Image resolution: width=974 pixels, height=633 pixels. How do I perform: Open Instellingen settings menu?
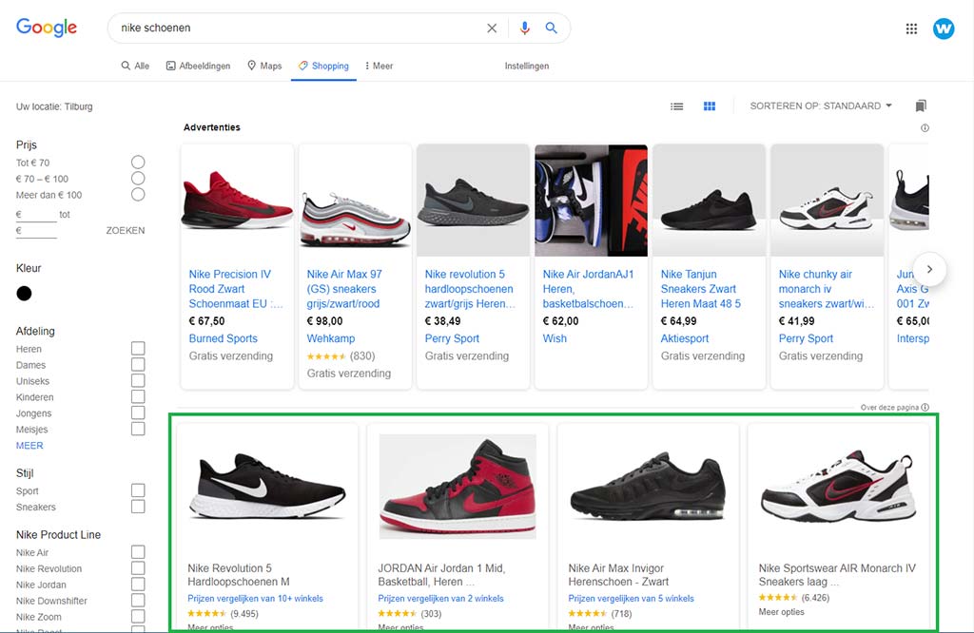[x=527, y=66]
